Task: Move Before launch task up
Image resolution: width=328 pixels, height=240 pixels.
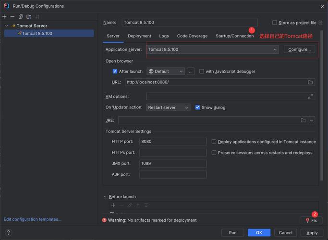Action: [138, 205]
